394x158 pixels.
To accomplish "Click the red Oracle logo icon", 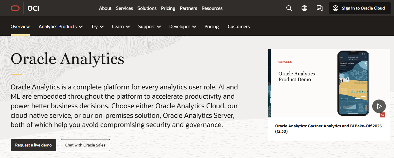I will click(x=15, y=8).
